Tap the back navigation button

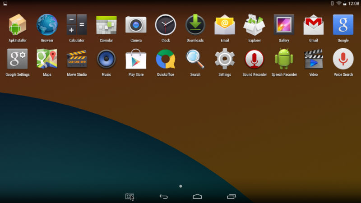[x=163, y=196]
